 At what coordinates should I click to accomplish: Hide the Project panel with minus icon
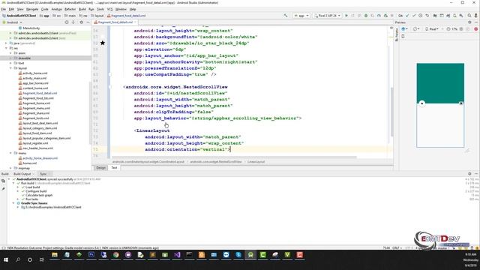(88, 22)
